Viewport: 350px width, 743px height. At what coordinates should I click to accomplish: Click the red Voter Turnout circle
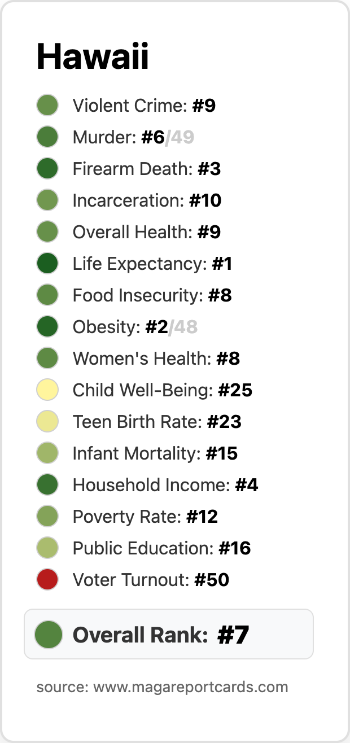click(x=47, y=580)
